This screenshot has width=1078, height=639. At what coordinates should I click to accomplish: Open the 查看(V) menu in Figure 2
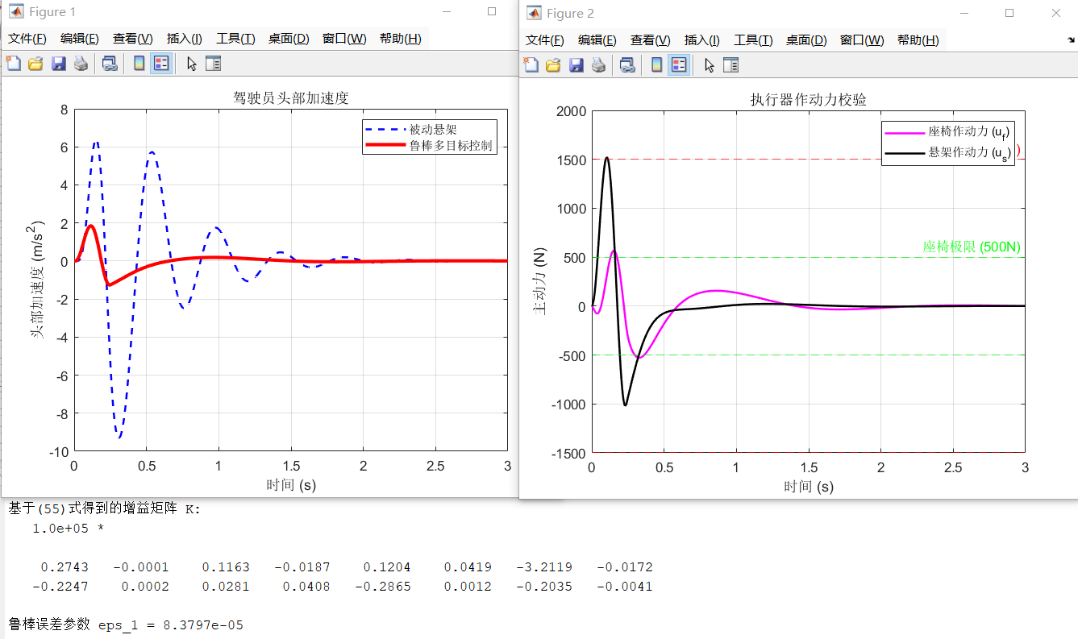click(651, 40)
